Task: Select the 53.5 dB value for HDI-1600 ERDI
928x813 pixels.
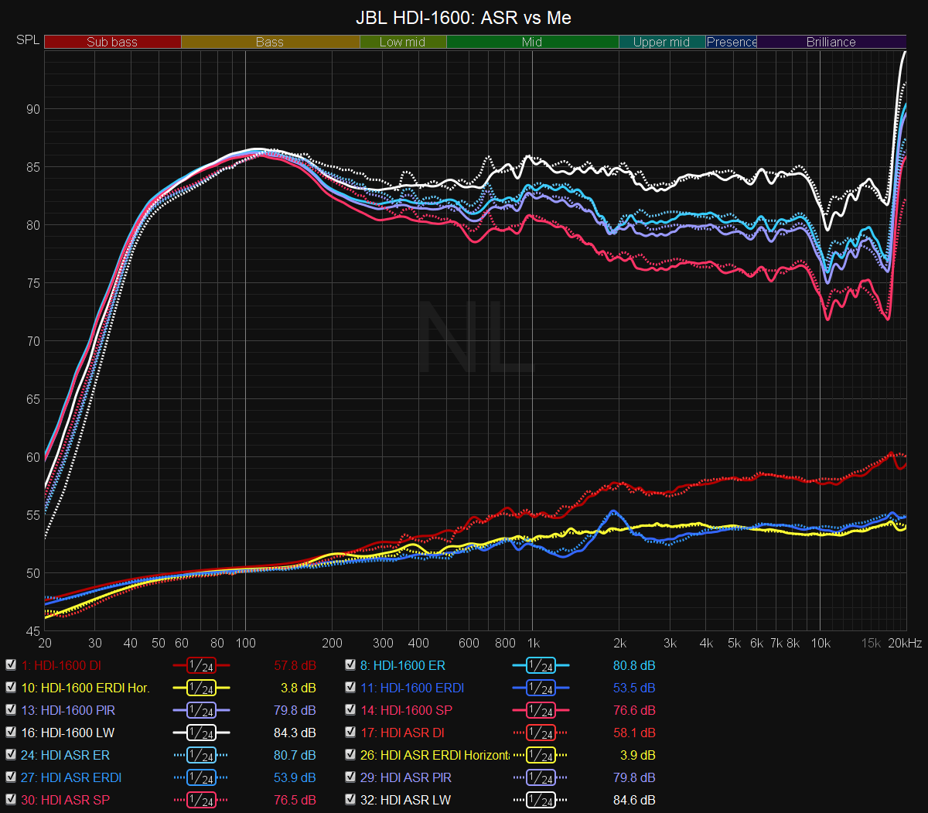Action: (x=634, y=688)
